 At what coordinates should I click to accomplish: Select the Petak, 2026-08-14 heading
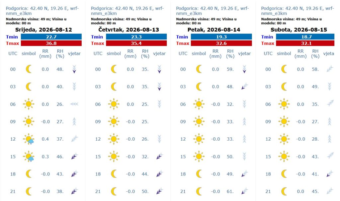tap(214, 30)
